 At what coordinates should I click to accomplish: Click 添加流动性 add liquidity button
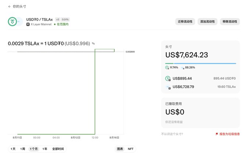pyautogui.click(x=207, y=22)
